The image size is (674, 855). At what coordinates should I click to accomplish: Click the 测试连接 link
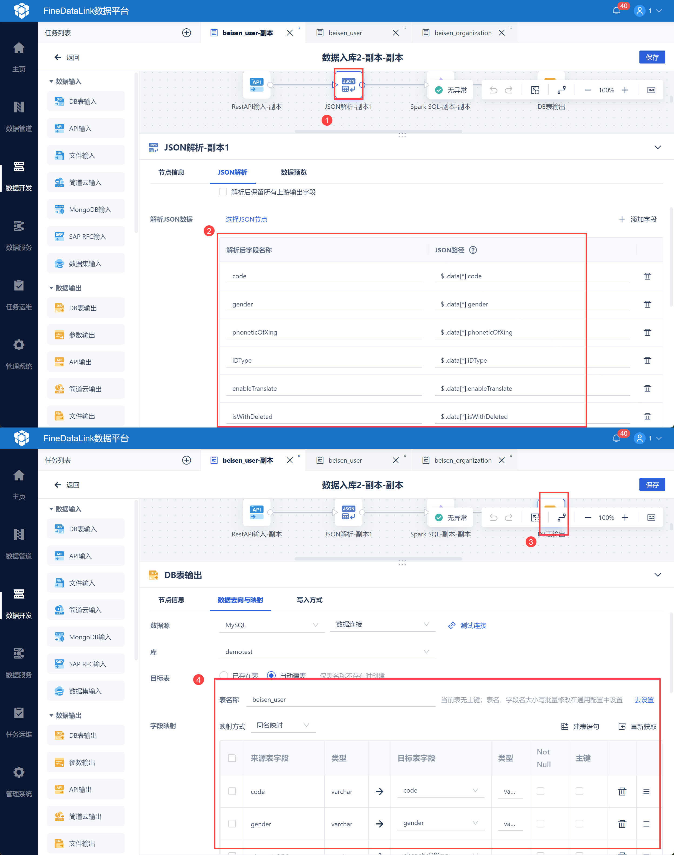tap(473, 625)
